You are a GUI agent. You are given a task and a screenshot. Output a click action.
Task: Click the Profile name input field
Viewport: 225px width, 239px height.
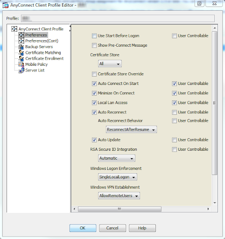[x=118, y=18]
